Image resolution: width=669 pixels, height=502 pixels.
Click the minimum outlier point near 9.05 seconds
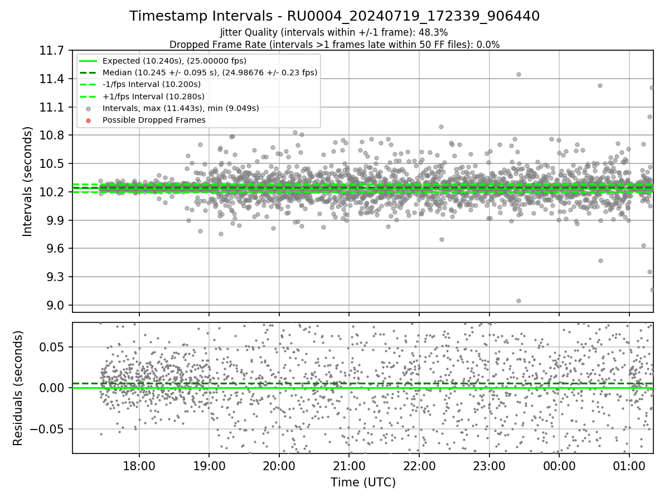coord(518,301)
